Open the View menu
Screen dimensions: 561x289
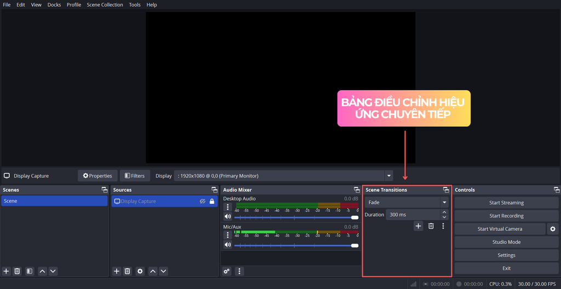(x=36, y=4)
